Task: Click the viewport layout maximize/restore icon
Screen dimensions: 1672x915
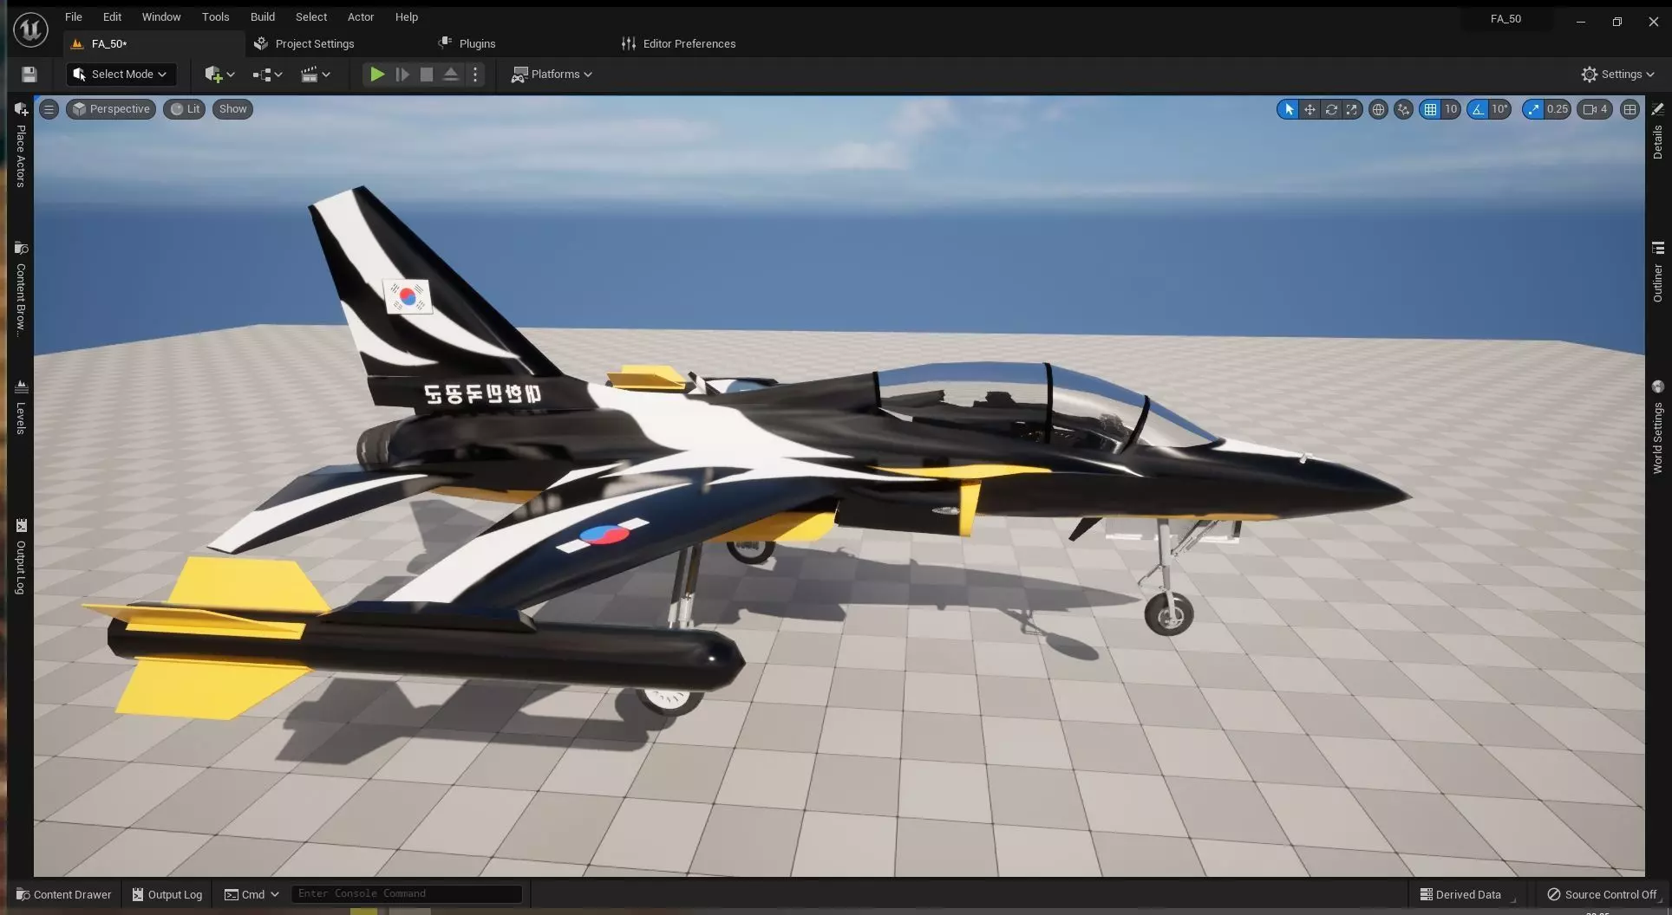Action: [1630, 109]
